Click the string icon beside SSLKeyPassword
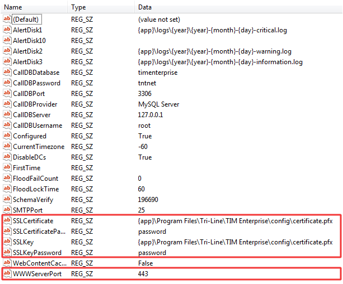Viewport: 343px width, 284px height. coord(7,253)
